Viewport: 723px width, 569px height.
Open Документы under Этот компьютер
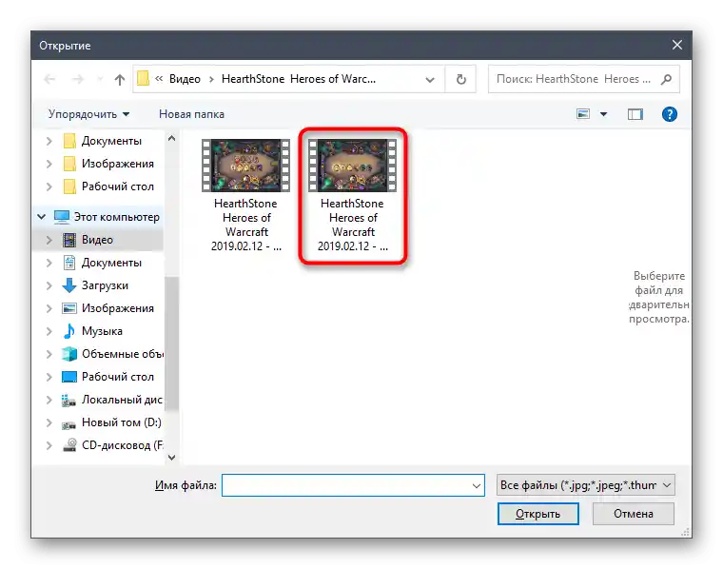coord(111,263)
